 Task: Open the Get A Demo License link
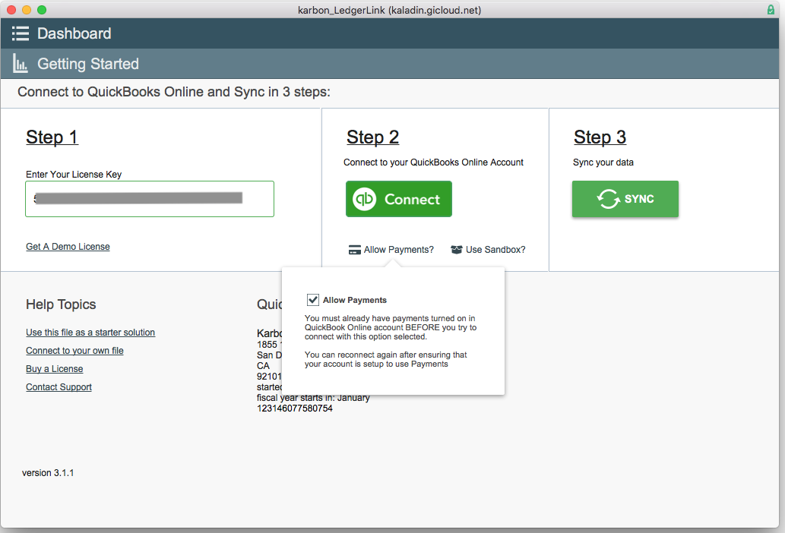click(68, 247)
